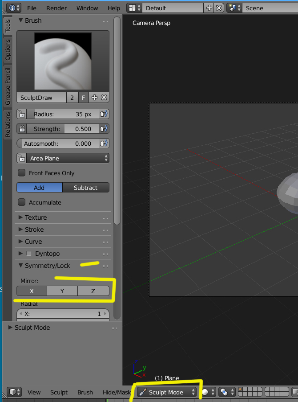This screenshot has height=402, width=298.
Task: Open the Render menu
Action: (x=56, y=8)
